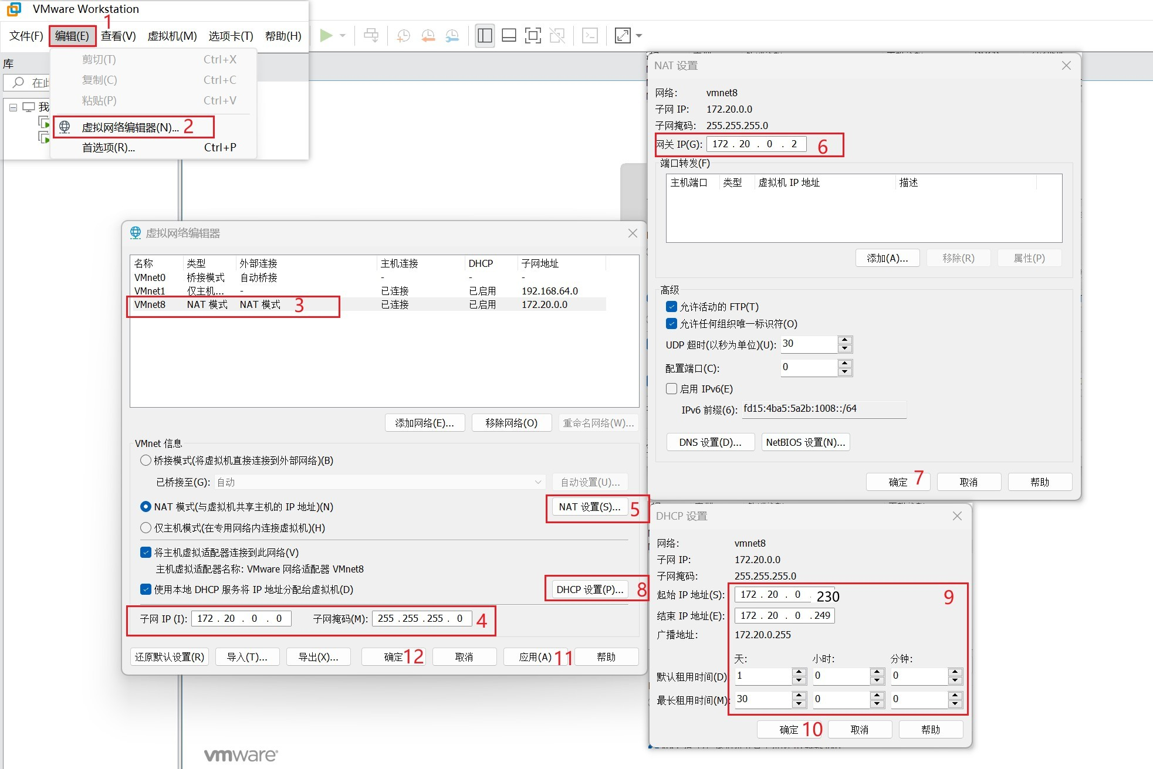Enable the IPv6 checkbox

(x=672, y=389)
